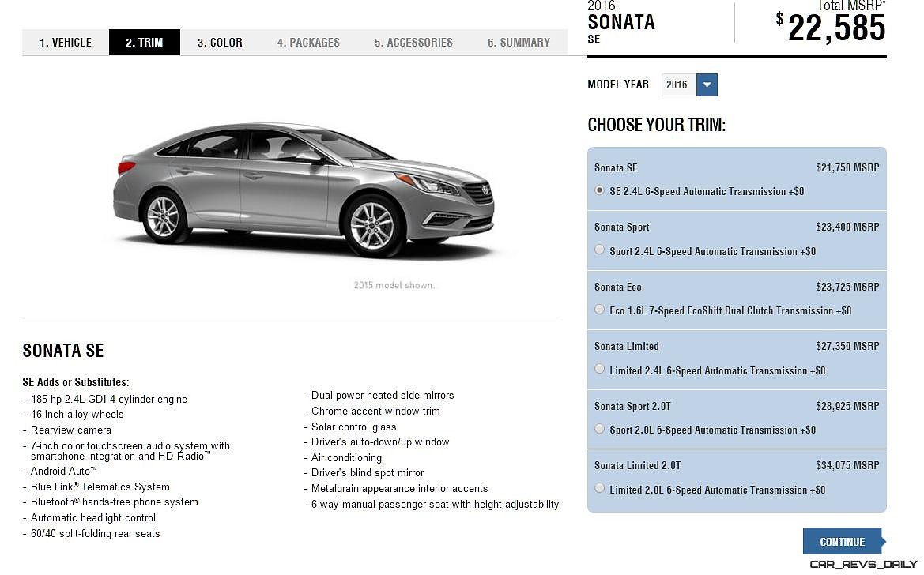
Task: Select Eco 1.6L 7-Speed EcoShift radio button
Action: (x=599, y=310)
